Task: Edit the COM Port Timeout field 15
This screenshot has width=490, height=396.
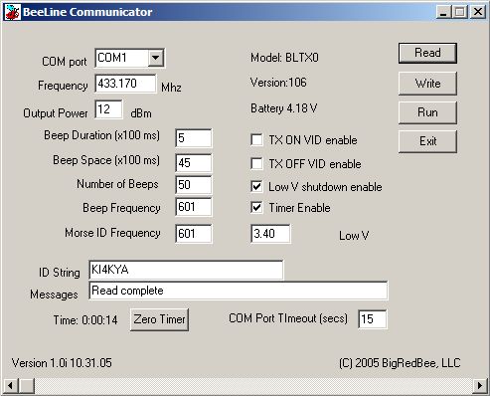Action: point(373,319)
